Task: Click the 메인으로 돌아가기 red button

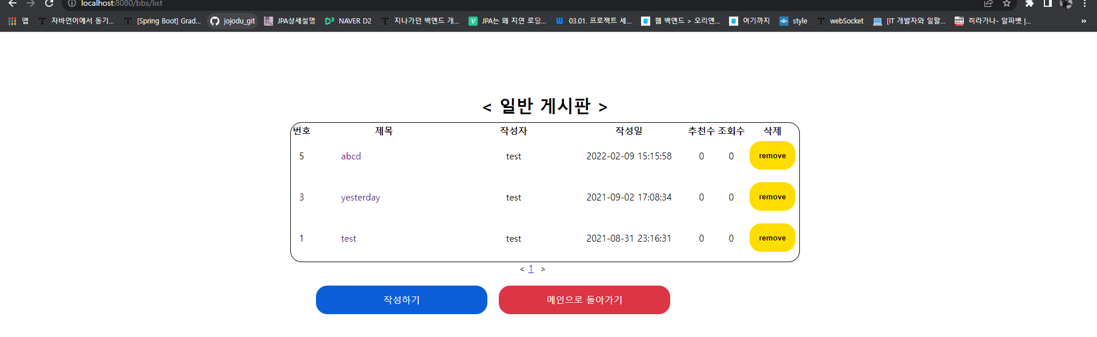Action: pos(584,300)
